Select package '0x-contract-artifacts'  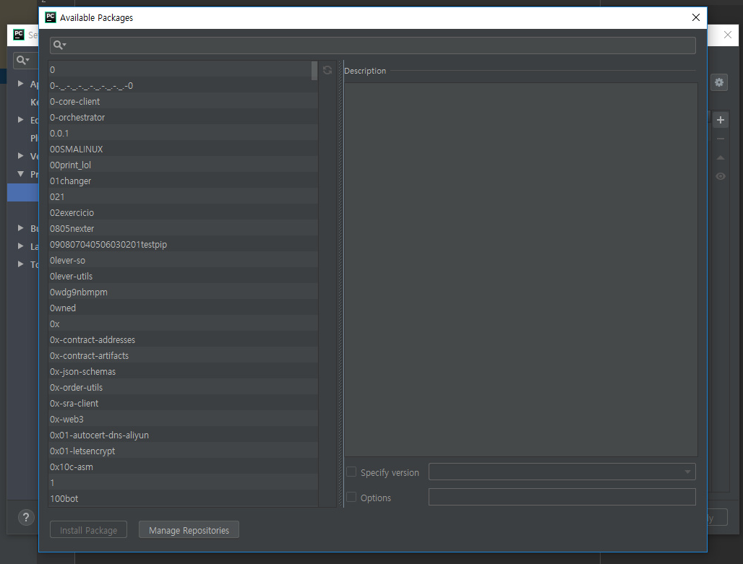coord(183,355)
